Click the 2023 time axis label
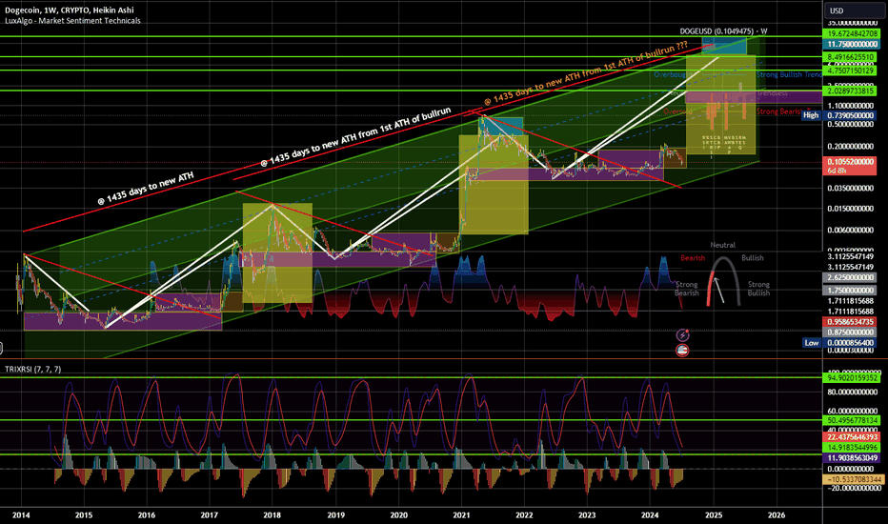The height and width of the screenshot is (524, 888). point(587,514)
